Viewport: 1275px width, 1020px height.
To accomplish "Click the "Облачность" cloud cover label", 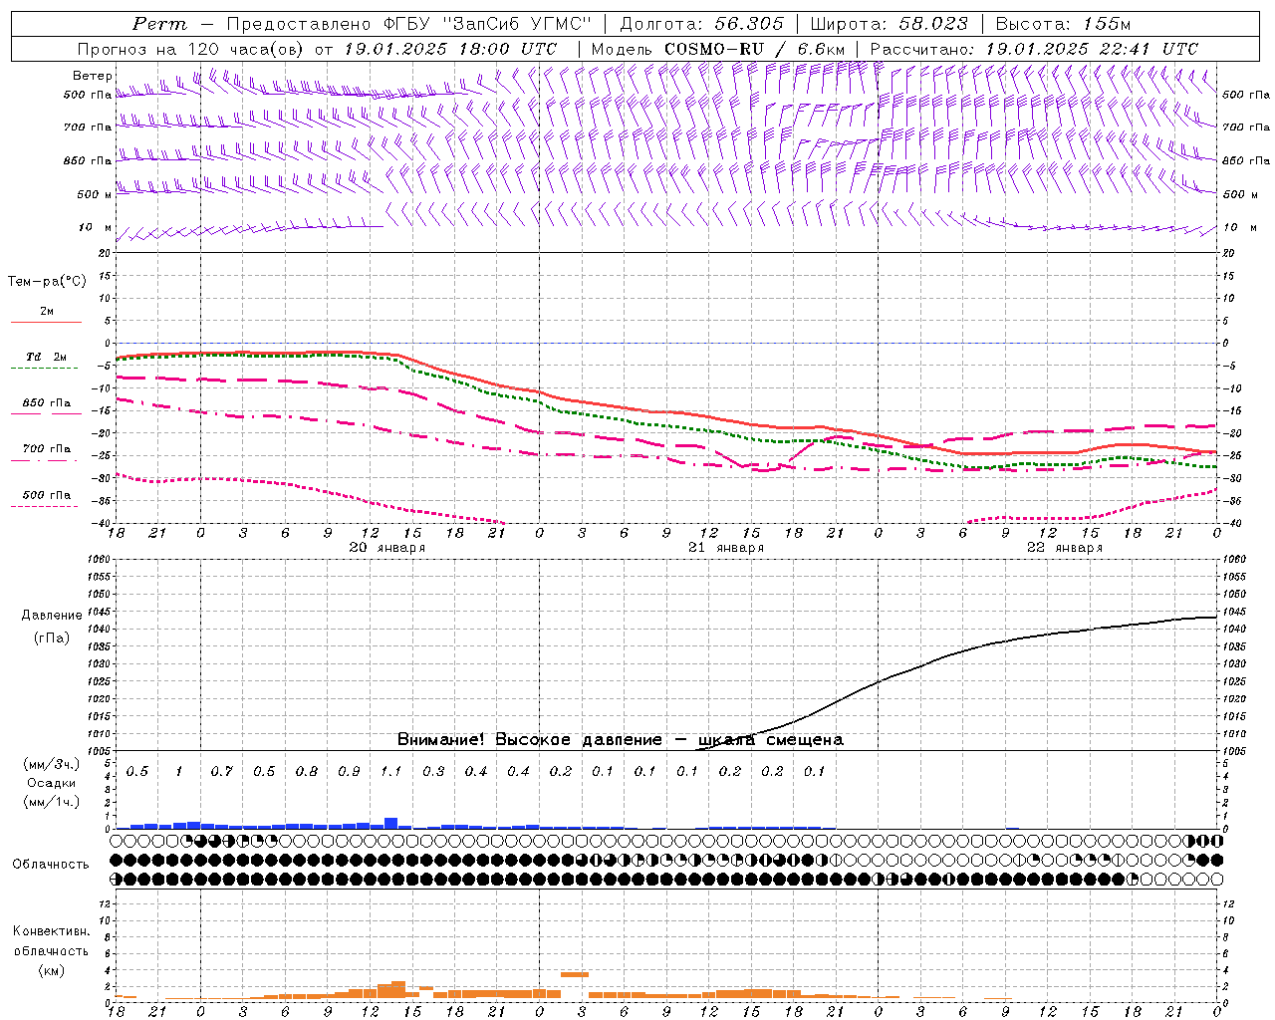I will tap(51, 865).
